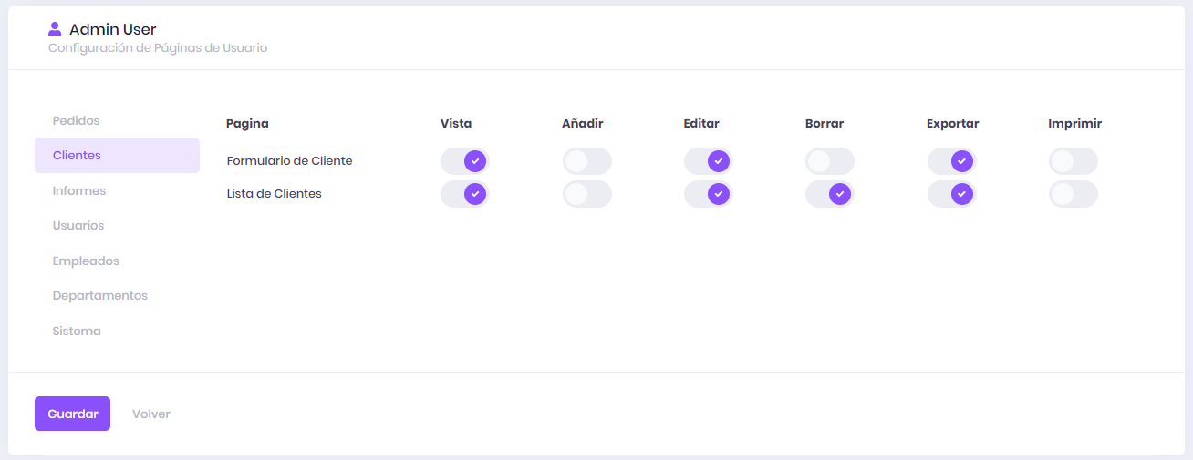This screenshot has height=460, width=1193.
Task: Go to the Empleados tab
Action: point(86,261)
